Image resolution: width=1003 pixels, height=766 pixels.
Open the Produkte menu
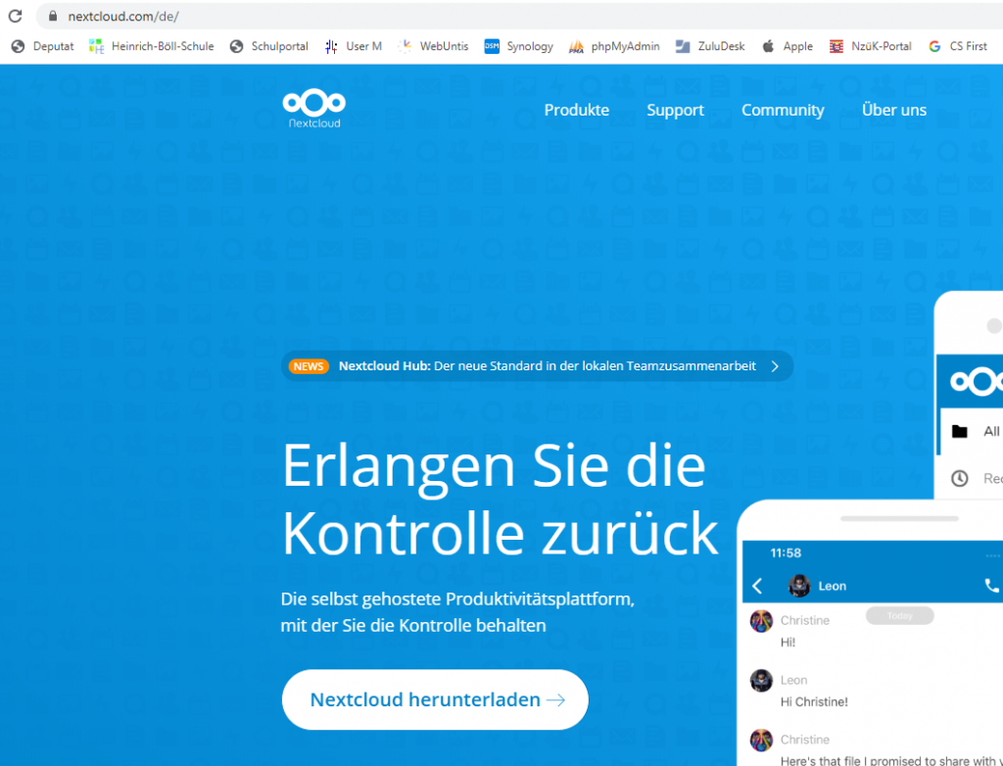point(576,110)
